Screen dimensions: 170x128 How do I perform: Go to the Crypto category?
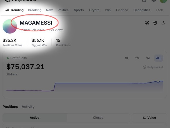(x=94, y=10)
